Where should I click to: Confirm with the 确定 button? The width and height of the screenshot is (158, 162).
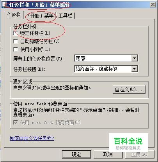pos(76,154)
